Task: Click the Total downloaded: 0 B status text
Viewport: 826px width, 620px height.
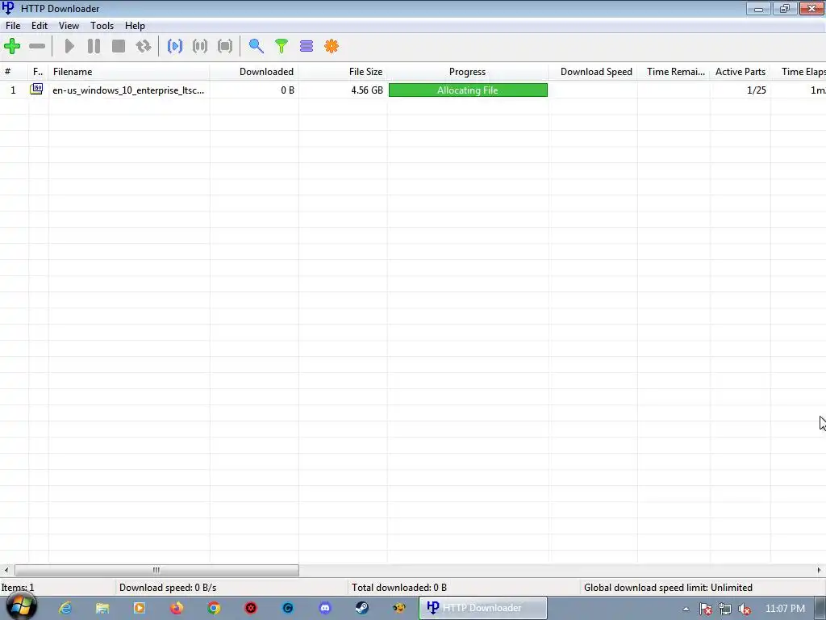Action: [x=398, y=588]
